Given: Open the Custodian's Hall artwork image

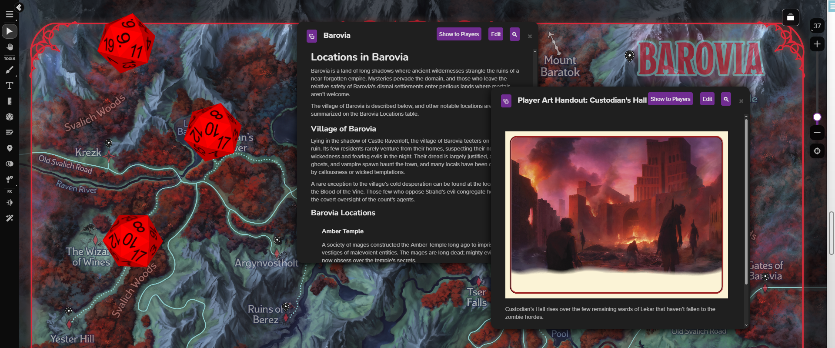Looking at the screenshot, I should click(x=616, y=215).
